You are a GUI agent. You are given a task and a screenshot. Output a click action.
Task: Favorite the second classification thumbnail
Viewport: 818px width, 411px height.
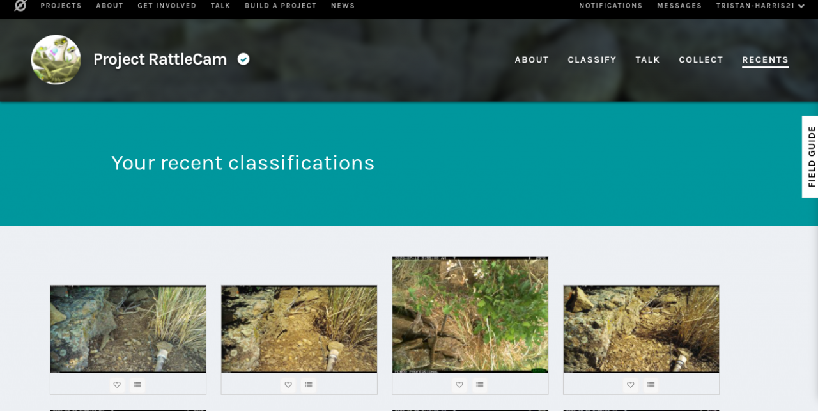point(288,385)
